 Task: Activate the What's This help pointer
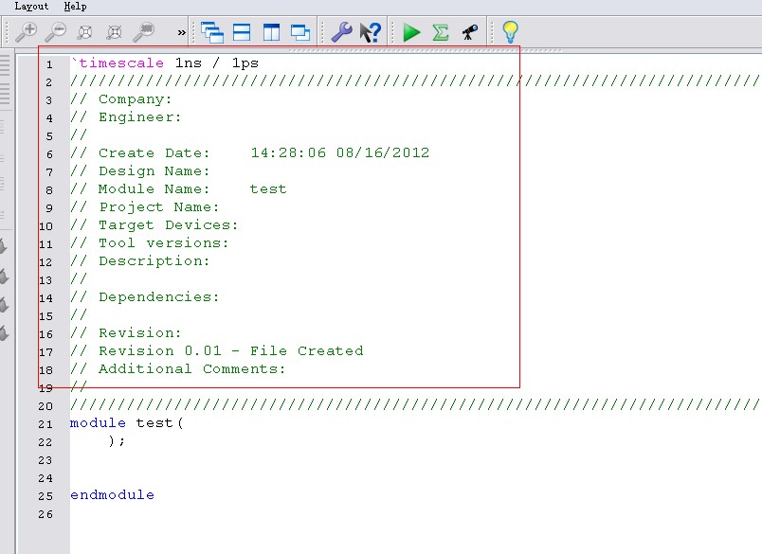pyautogui.click(x=371, y=32)
